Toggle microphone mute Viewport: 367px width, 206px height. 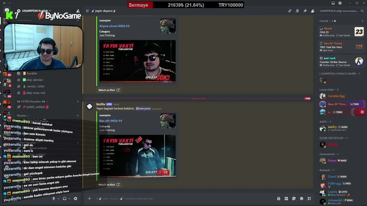pos(54,199)
